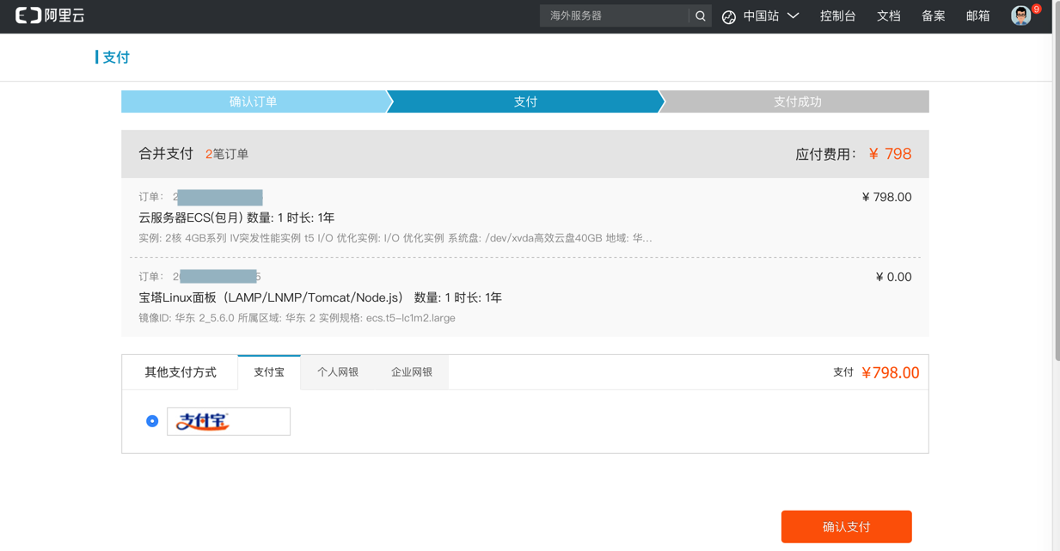Click the 云服务器ECS(包月) order title
Image resolution: width=1060 pixels, height=551 pixels.
236,217
